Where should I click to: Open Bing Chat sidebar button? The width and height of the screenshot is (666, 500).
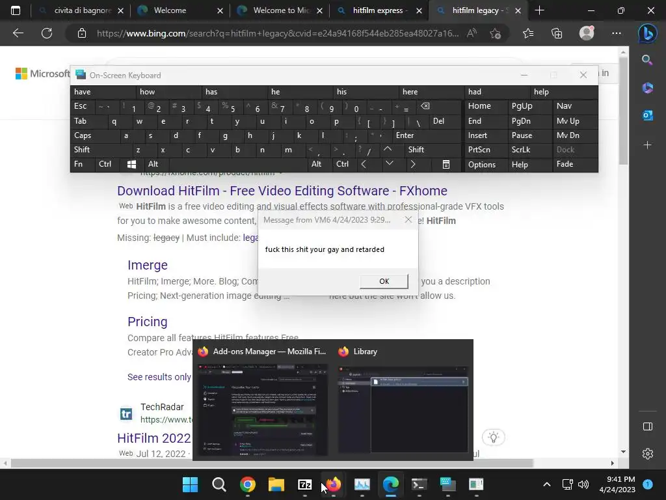click(x=647, y=33)
